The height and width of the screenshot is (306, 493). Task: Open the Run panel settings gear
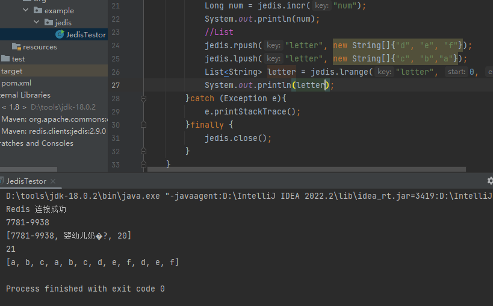pos(489,180)
